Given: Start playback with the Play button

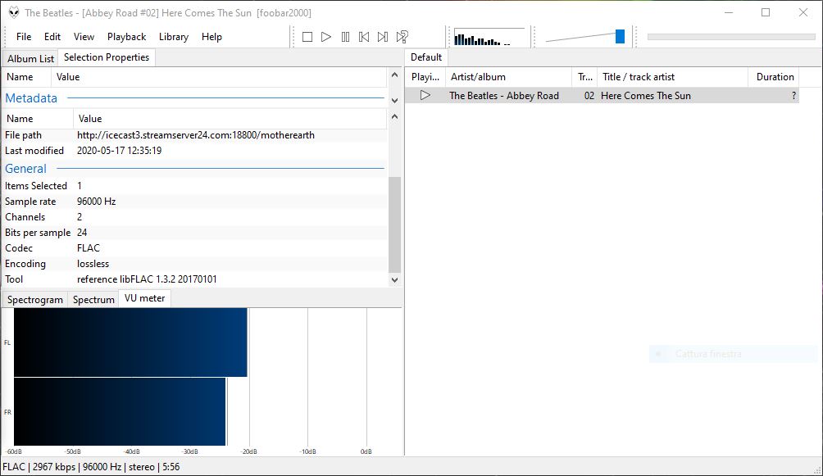Looking at the screenshot, I should 326,37.
